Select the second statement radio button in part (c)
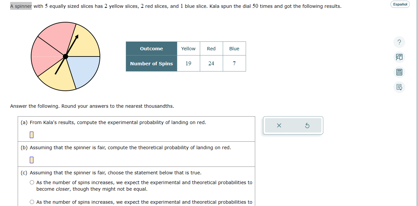Image resolution: width=418 pixels, height=206 pixels. click(x=32, y=202)
